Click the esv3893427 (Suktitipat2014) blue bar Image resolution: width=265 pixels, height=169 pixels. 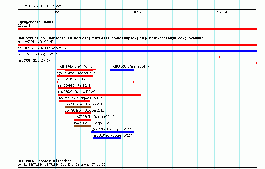coord(137,51)
